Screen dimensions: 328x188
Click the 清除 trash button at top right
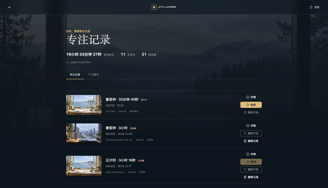(314, 7)
